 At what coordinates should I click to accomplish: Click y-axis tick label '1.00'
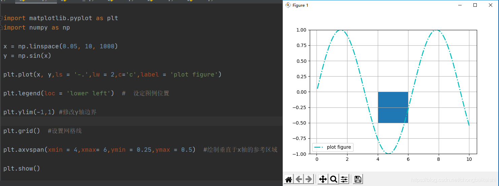click(301, 30)
